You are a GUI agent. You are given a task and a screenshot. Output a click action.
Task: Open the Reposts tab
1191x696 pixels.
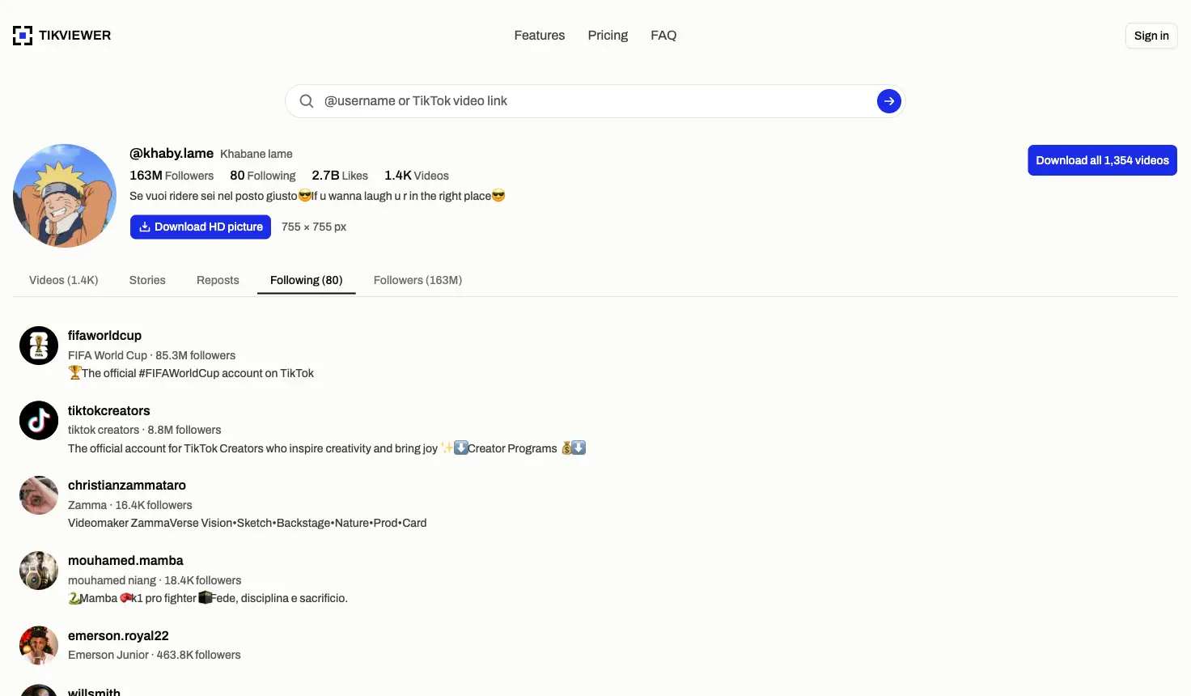pos(218,280)
